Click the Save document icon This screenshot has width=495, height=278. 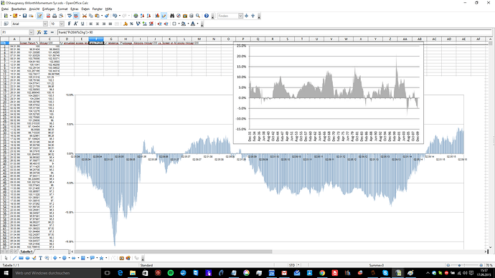[x=24, y=16]
